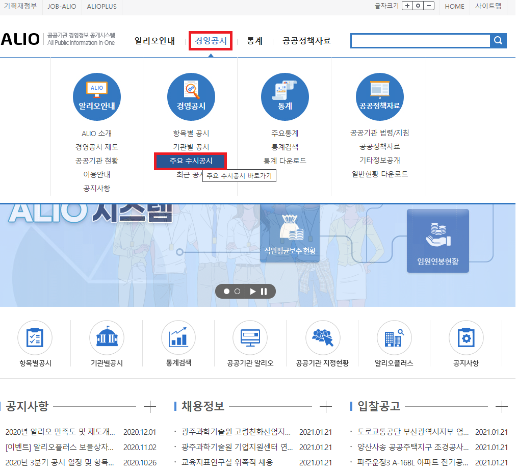Open 공지사항 gear clipboard icon
The image size is (517, 472).
pyautogui.click(x=466, y=338)
